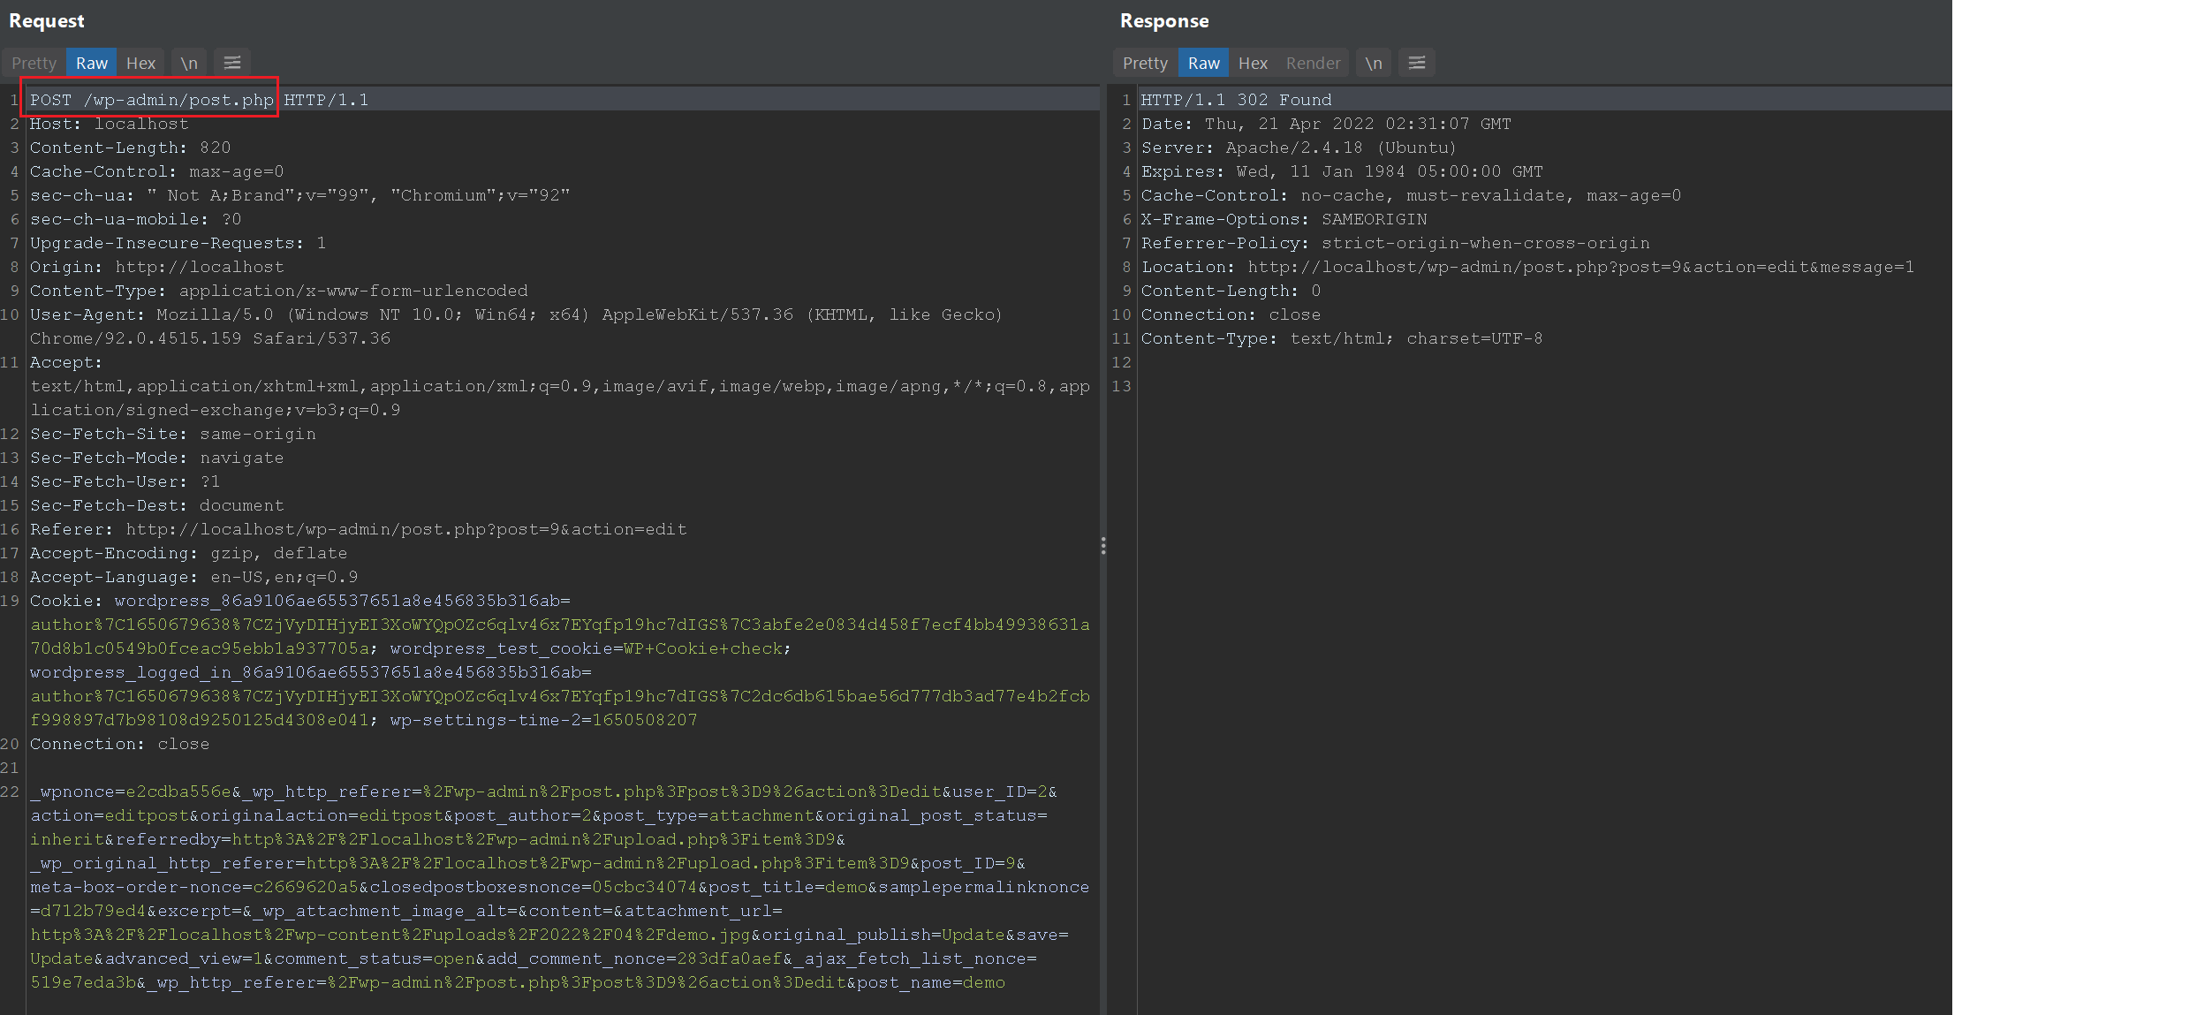
Task: Click the 'Content-Length: 0' response header
Action: pyautogui.click(x=1231, y=291)
